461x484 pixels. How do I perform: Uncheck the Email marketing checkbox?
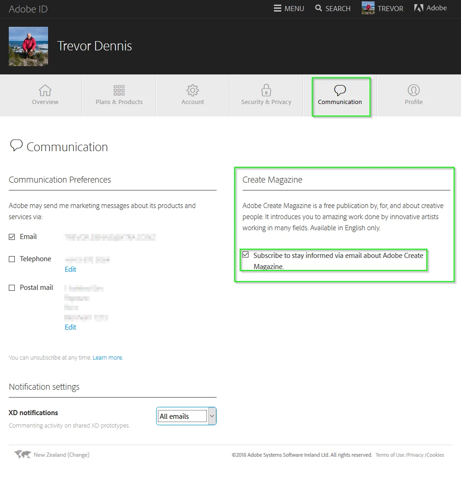point(12,237)
